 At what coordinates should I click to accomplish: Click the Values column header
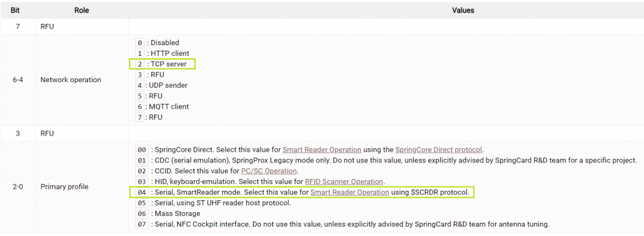tap(463, 11)
